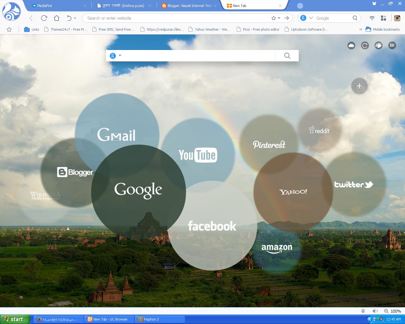The width and height of the screenshot is (405, 324).
Task: Expand hidden bookmarks chevron
Action: tap(360, 29)
